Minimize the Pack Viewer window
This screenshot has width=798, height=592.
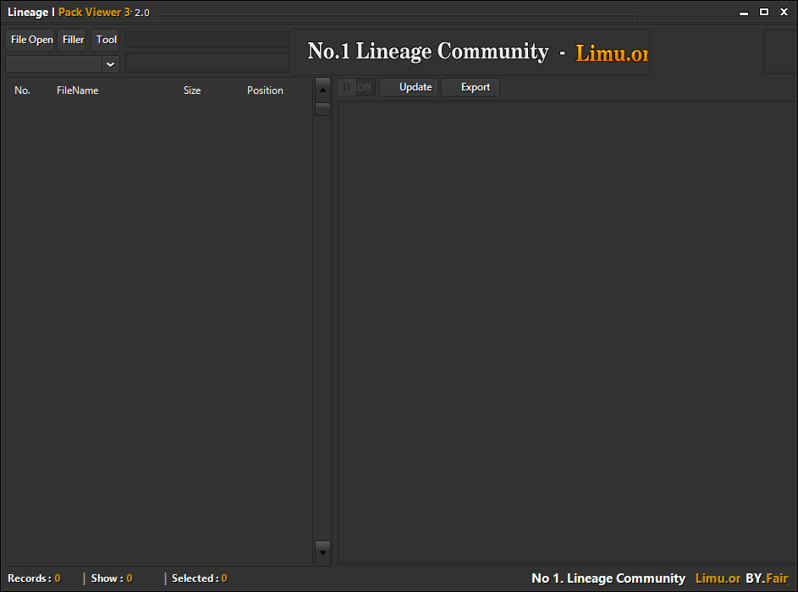(x=744, y=12)
